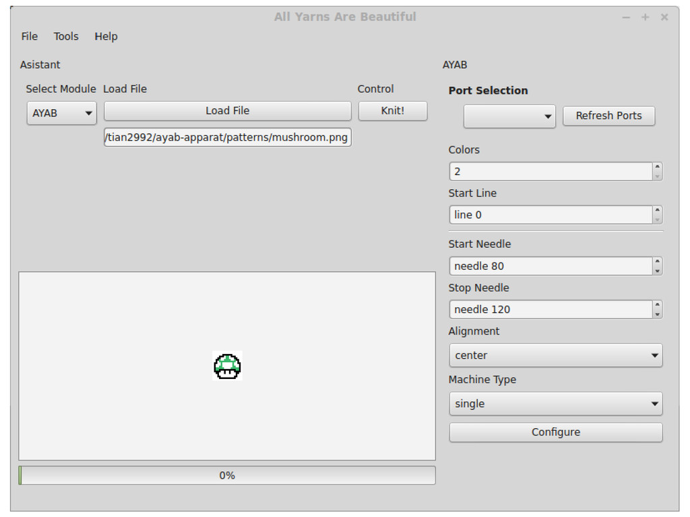
Task: Click the Load File button
Action: point(228,111)
